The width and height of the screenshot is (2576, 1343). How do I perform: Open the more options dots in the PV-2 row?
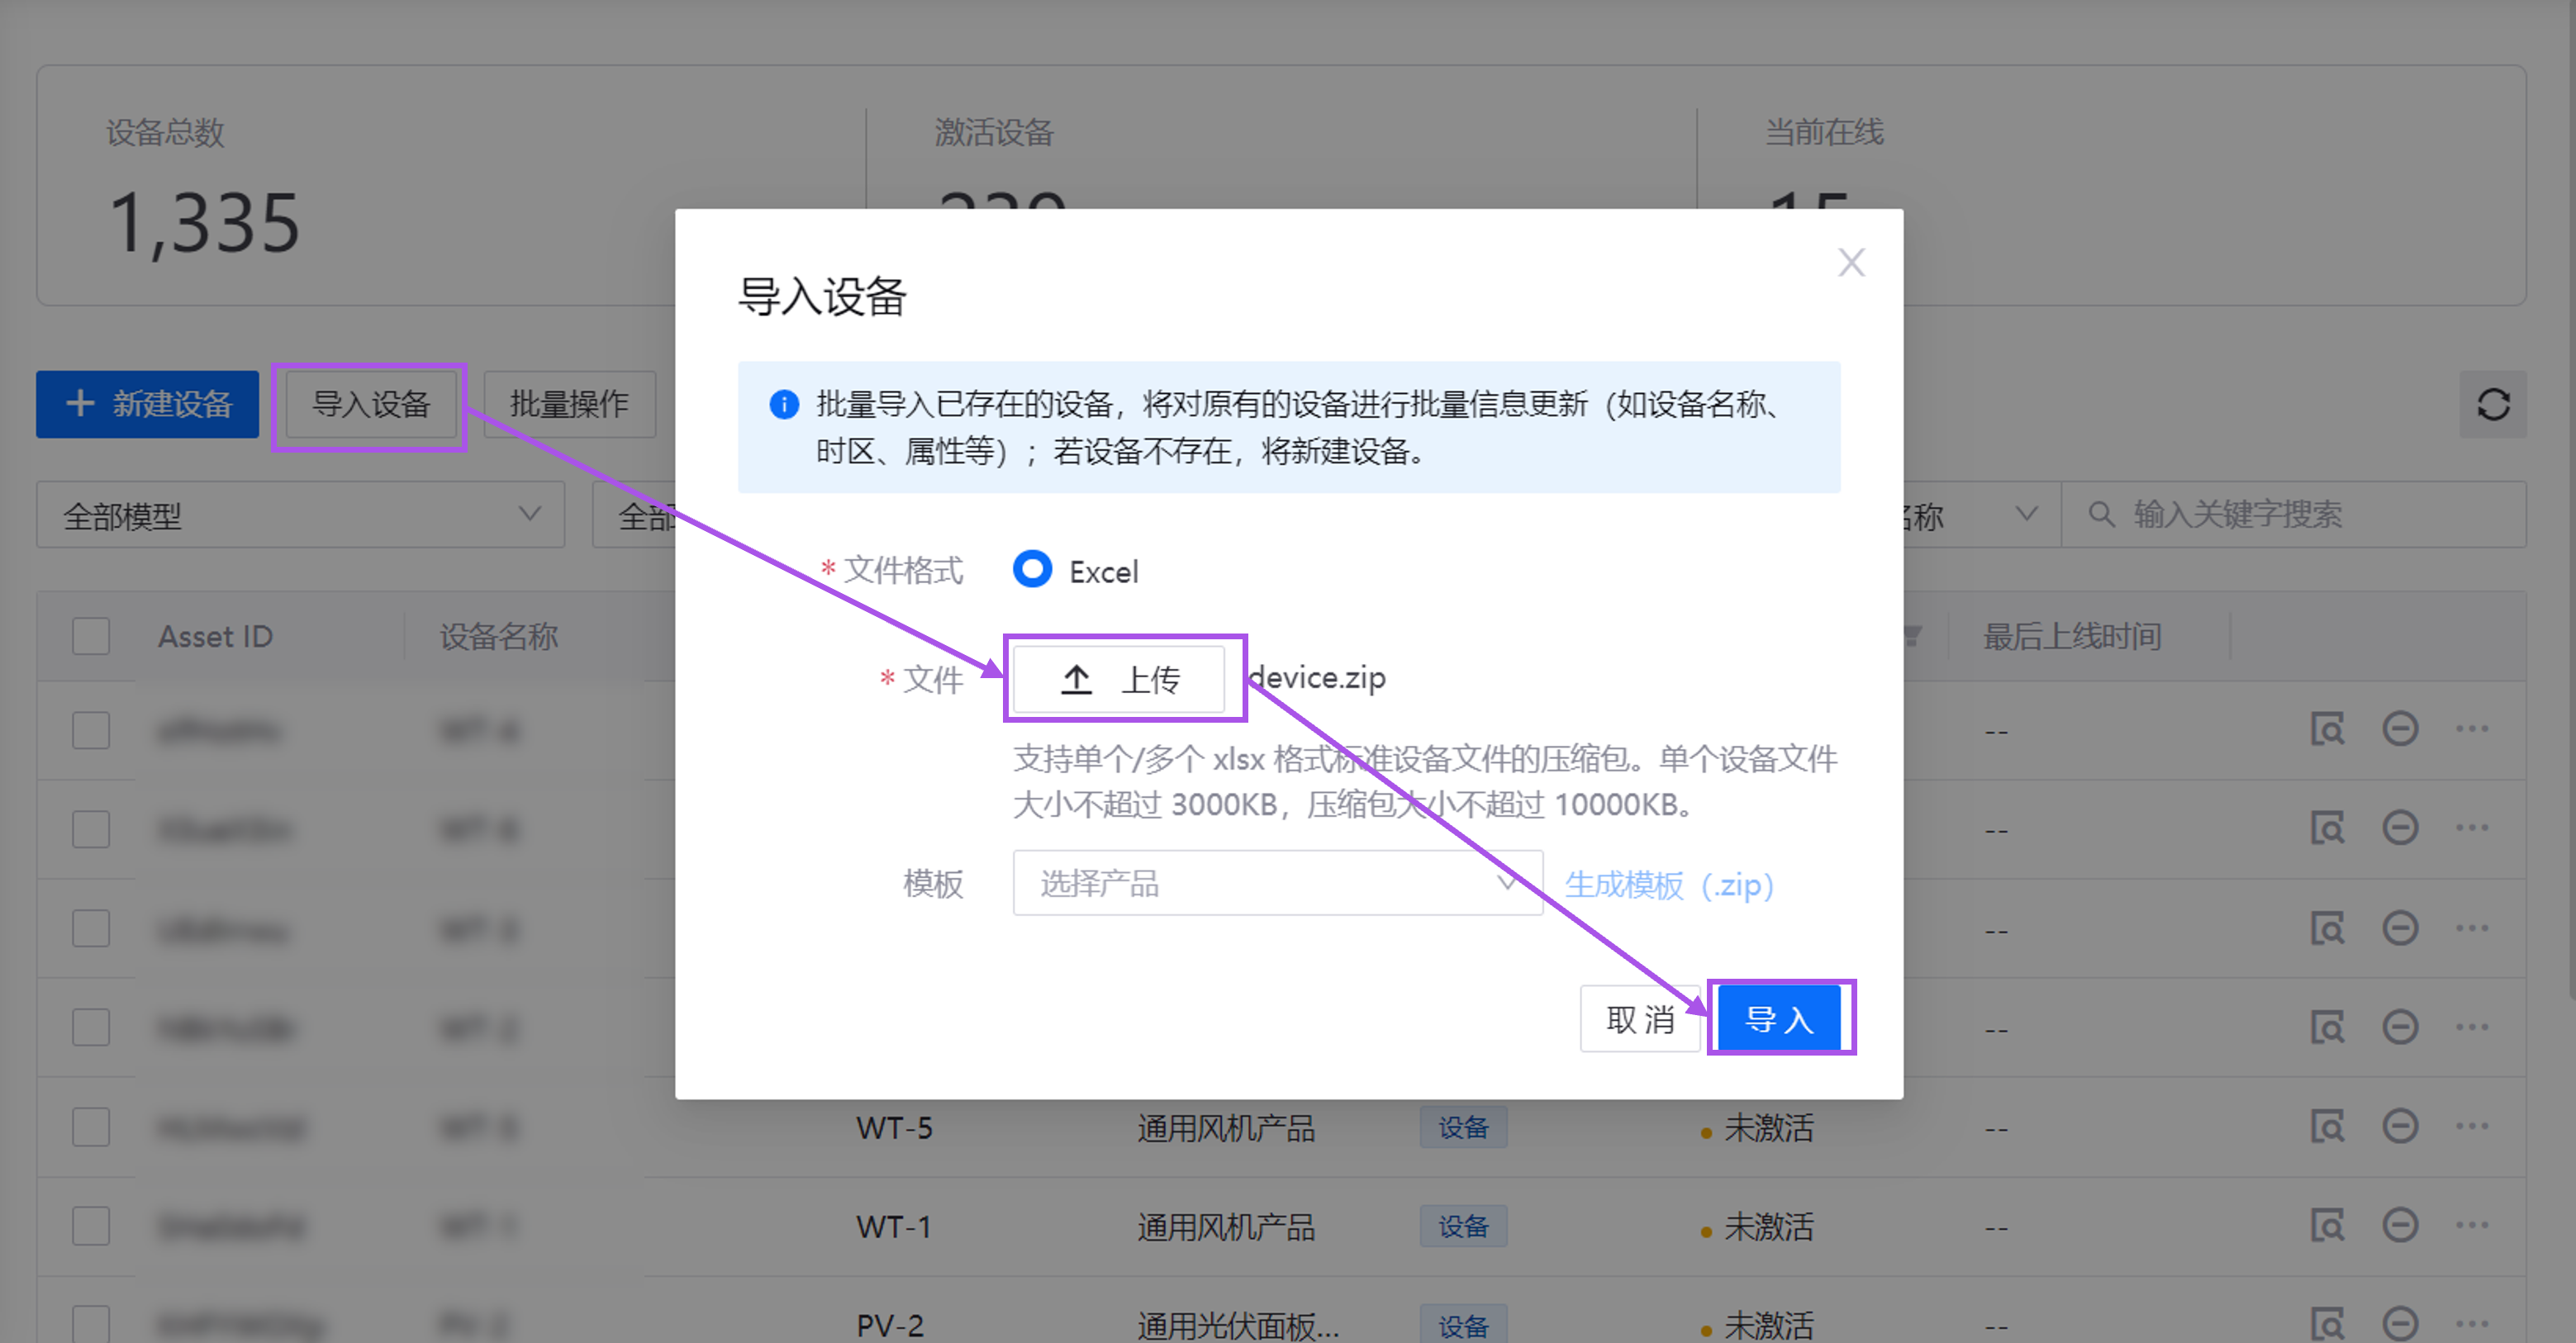click(2472, 1324)
